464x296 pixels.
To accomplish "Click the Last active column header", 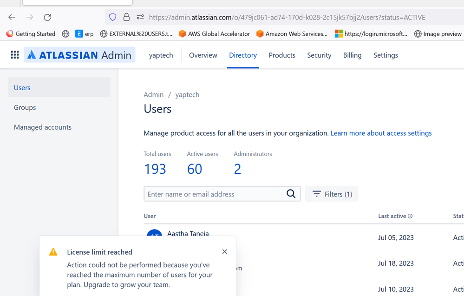I will (392, 216).
